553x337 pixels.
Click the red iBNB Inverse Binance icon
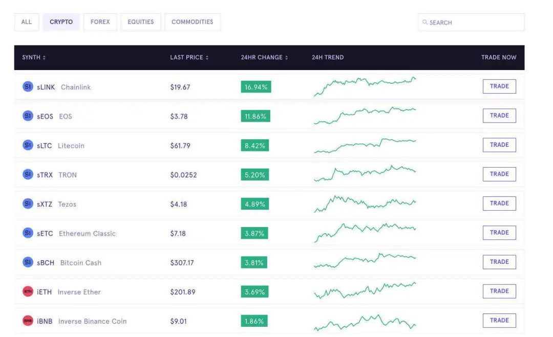[28, 321]
